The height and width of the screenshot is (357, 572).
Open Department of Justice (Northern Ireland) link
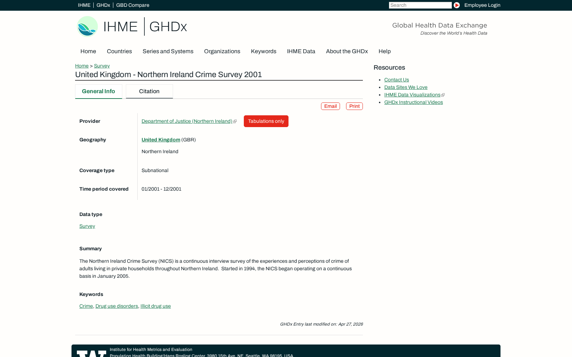pos(187,121)
